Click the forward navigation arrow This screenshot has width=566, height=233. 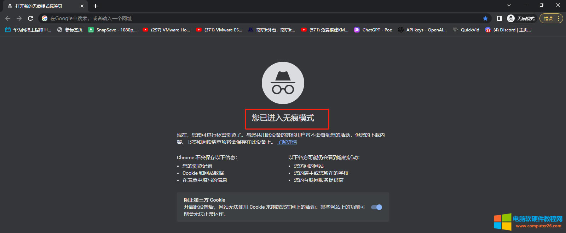pyautogui.click(x=19, y=18)
